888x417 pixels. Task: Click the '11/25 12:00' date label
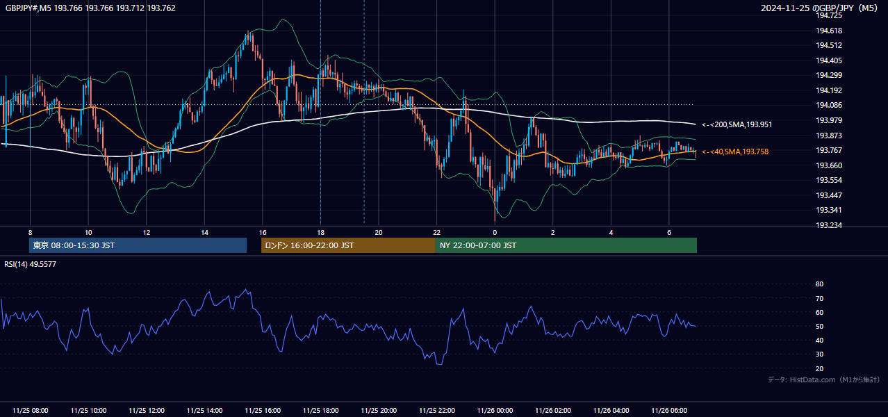point(147,411)
